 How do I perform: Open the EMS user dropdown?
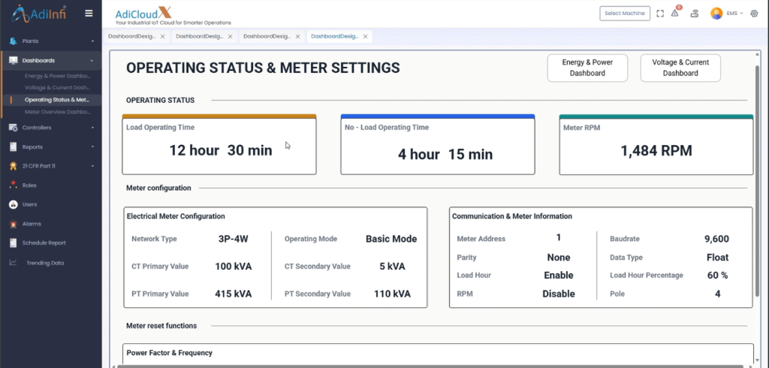735,14
